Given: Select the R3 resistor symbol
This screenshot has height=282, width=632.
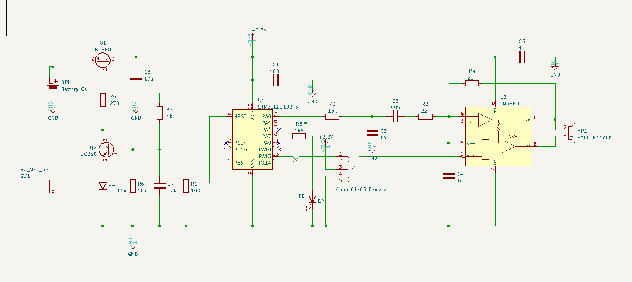Looking at the screenshot, I should click(425, 117).
